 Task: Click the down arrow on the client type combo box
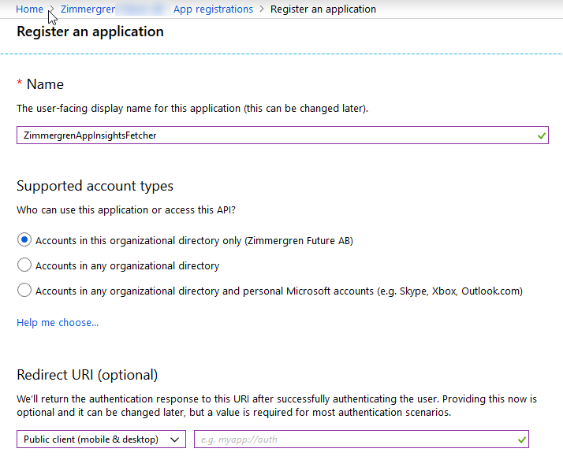point(175,439)
